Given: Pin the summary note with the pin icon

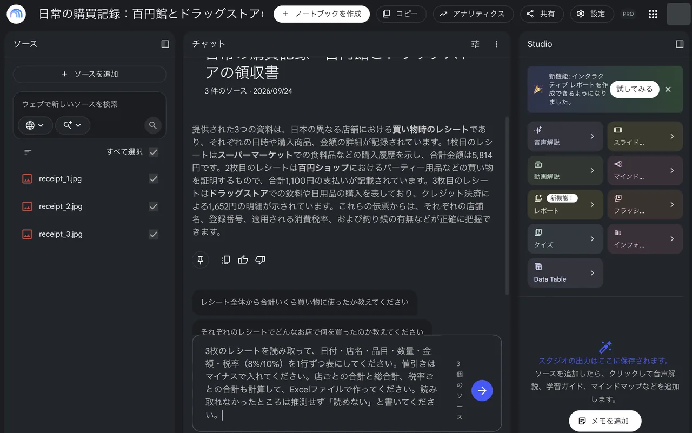Looking at the screenshot, I should tap(201, 260).
